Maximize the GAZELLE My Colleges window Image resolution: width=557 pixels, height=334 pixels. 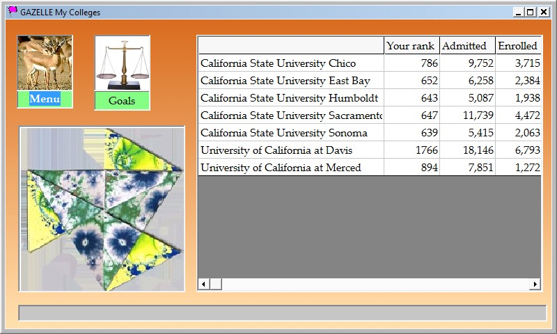pyautogui.click(x=531, y=12)
